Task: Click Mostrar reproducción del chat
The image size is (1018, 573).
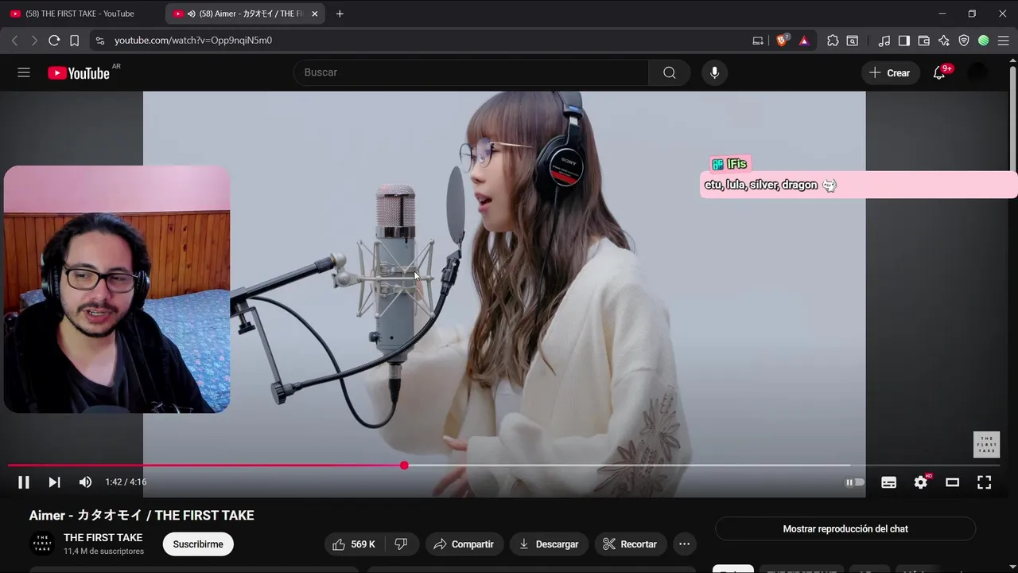Action: point(845,528)
